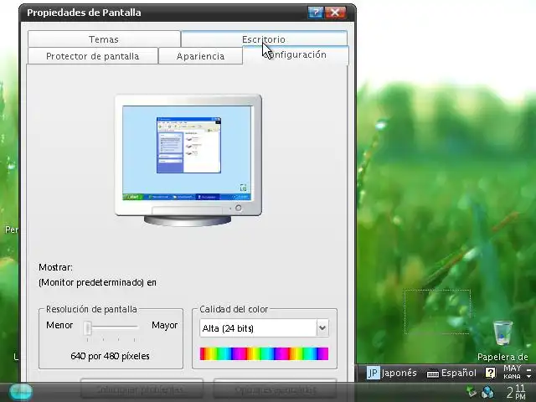Viewport: 536px width, 402px height.
Task: Select the Protector de pantalla tab
Action: (x=93, y=56)
